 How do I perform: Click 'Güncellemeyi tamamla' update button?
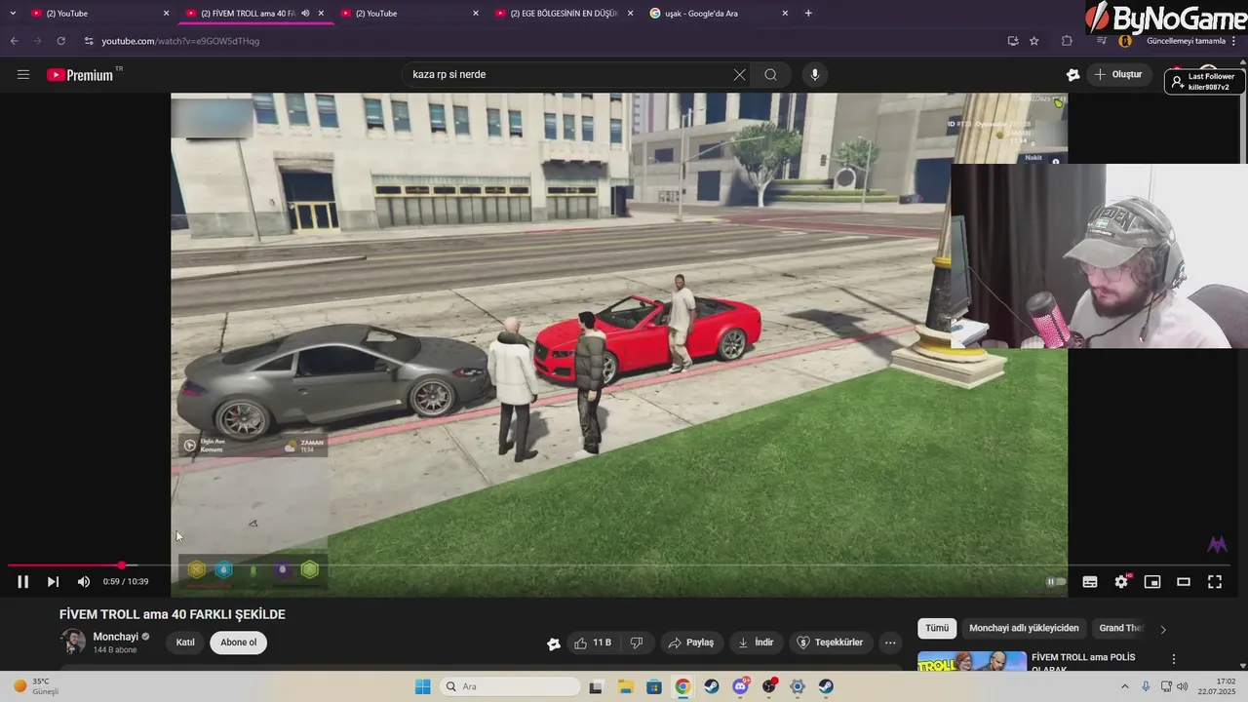(1186, 41)
